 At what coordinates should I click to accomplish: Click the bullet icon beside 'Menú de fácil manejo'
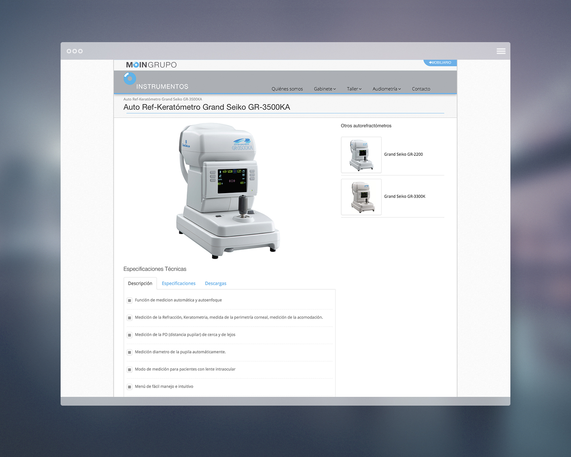(130, 387)
